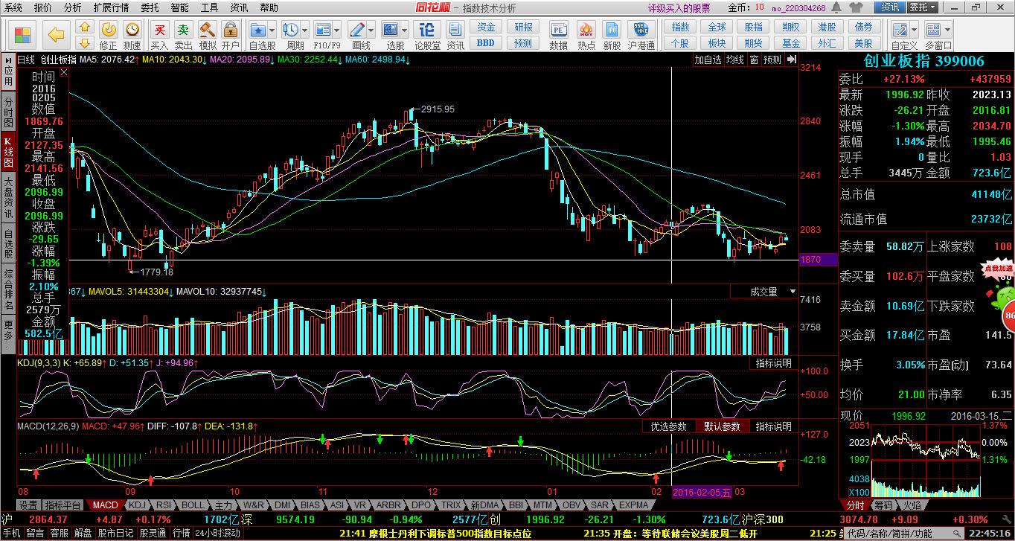Select 默认参数 for MACD
This screenshot has width=1015, height=541.
pyautogui.click(x=722, y=426)
